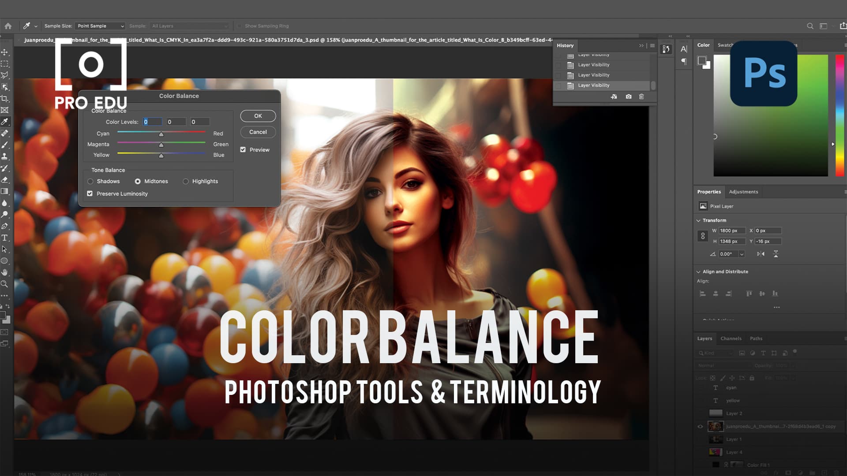Open the Sample layers dropdown
The image size is (847, 476).
pyautogui.click(x=189, y=26)
